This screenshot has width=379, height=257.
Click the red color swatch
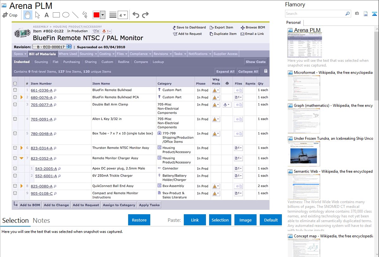point(96,15)
